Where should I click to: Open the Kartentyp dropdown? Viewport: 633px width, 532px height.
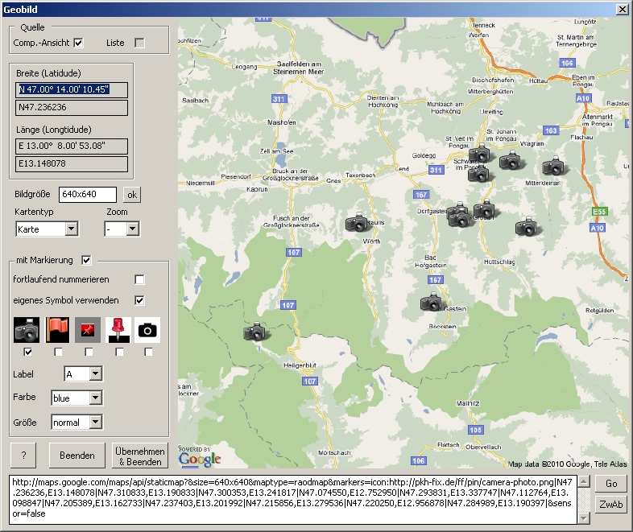[x=72, y=229]
